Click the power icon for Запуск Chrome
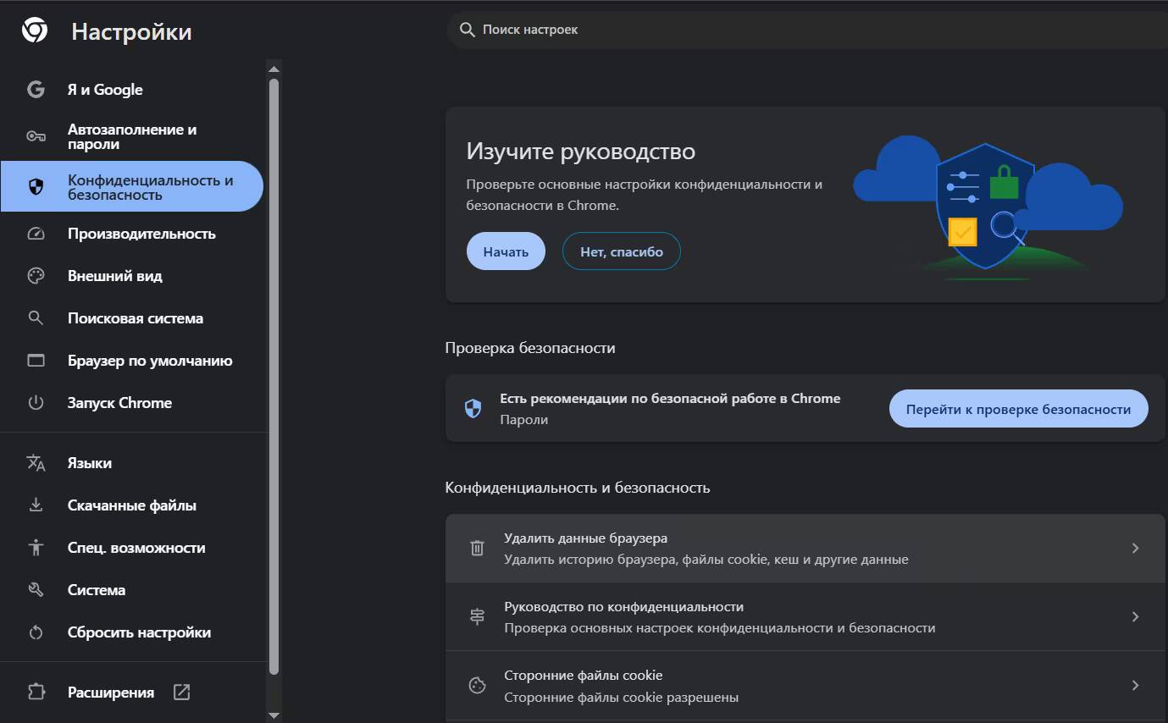Image resolution: width=1168 pixels, height=723 pixels. 36,403
